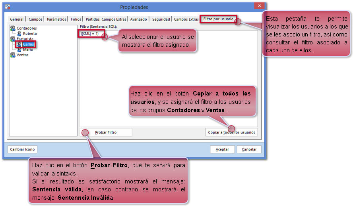
Task: Show the Avanzado tab
Action: pyautogui.click(x=139, y=19)
